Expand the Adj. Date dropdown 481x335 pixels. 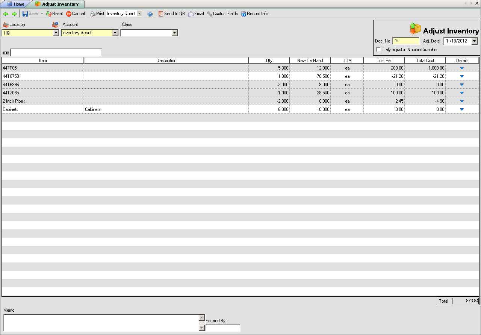pos(474,41)
